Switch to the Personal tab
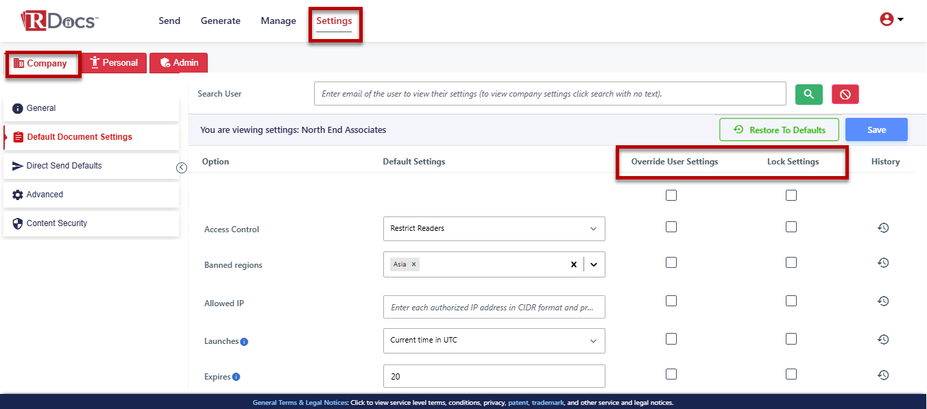This screenshot has width=927, height=409. (x=114, y=63)
